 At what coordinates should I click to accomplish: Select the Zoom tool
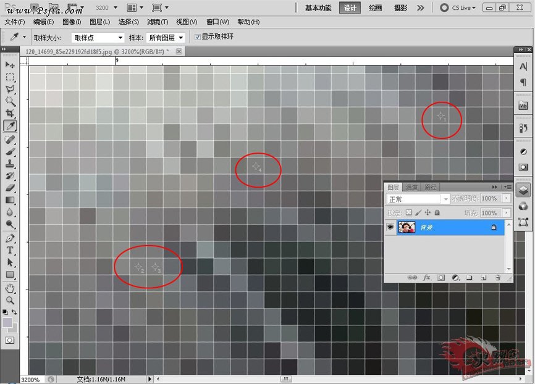[x=10, y=300]
